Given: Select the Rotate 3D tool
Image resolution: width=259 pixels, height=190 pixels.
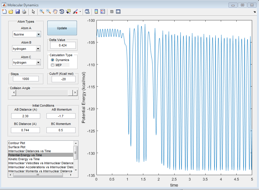Looking at the screenshot, I should pos(62,11).
